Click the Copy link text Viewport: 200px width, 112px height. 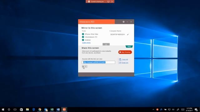point(125,59)
